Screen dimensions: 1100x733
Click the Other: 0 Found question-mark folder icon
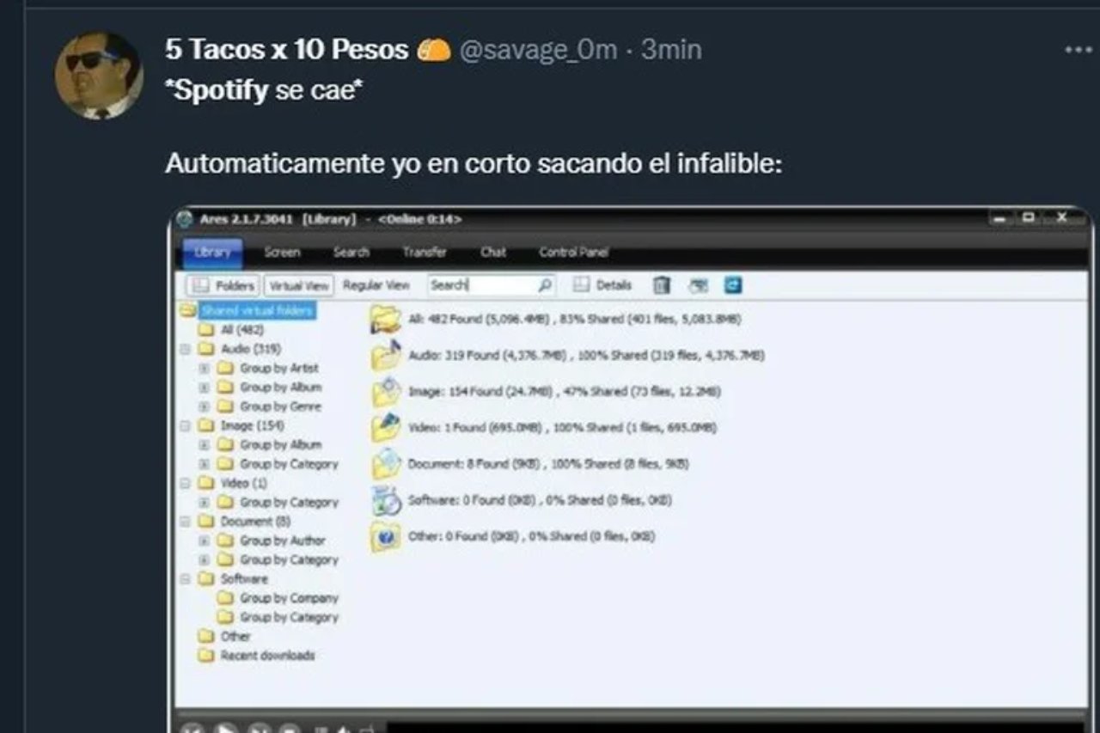click(386, 536)
